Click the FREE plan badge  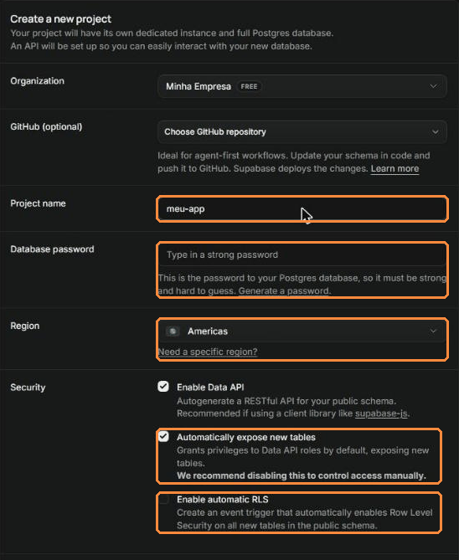pyautogui.click(x=249, y=86)
